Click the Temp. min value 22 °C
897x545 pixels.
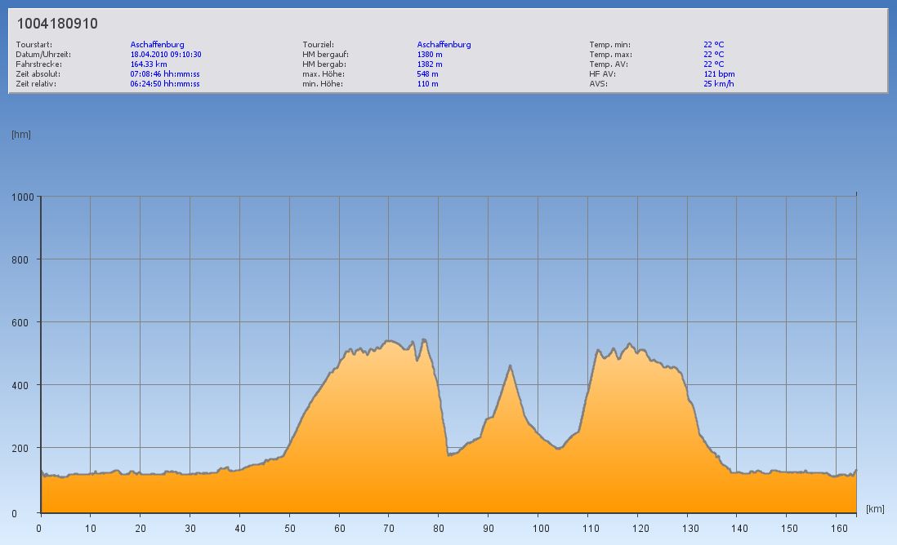(x=713, y=45)
